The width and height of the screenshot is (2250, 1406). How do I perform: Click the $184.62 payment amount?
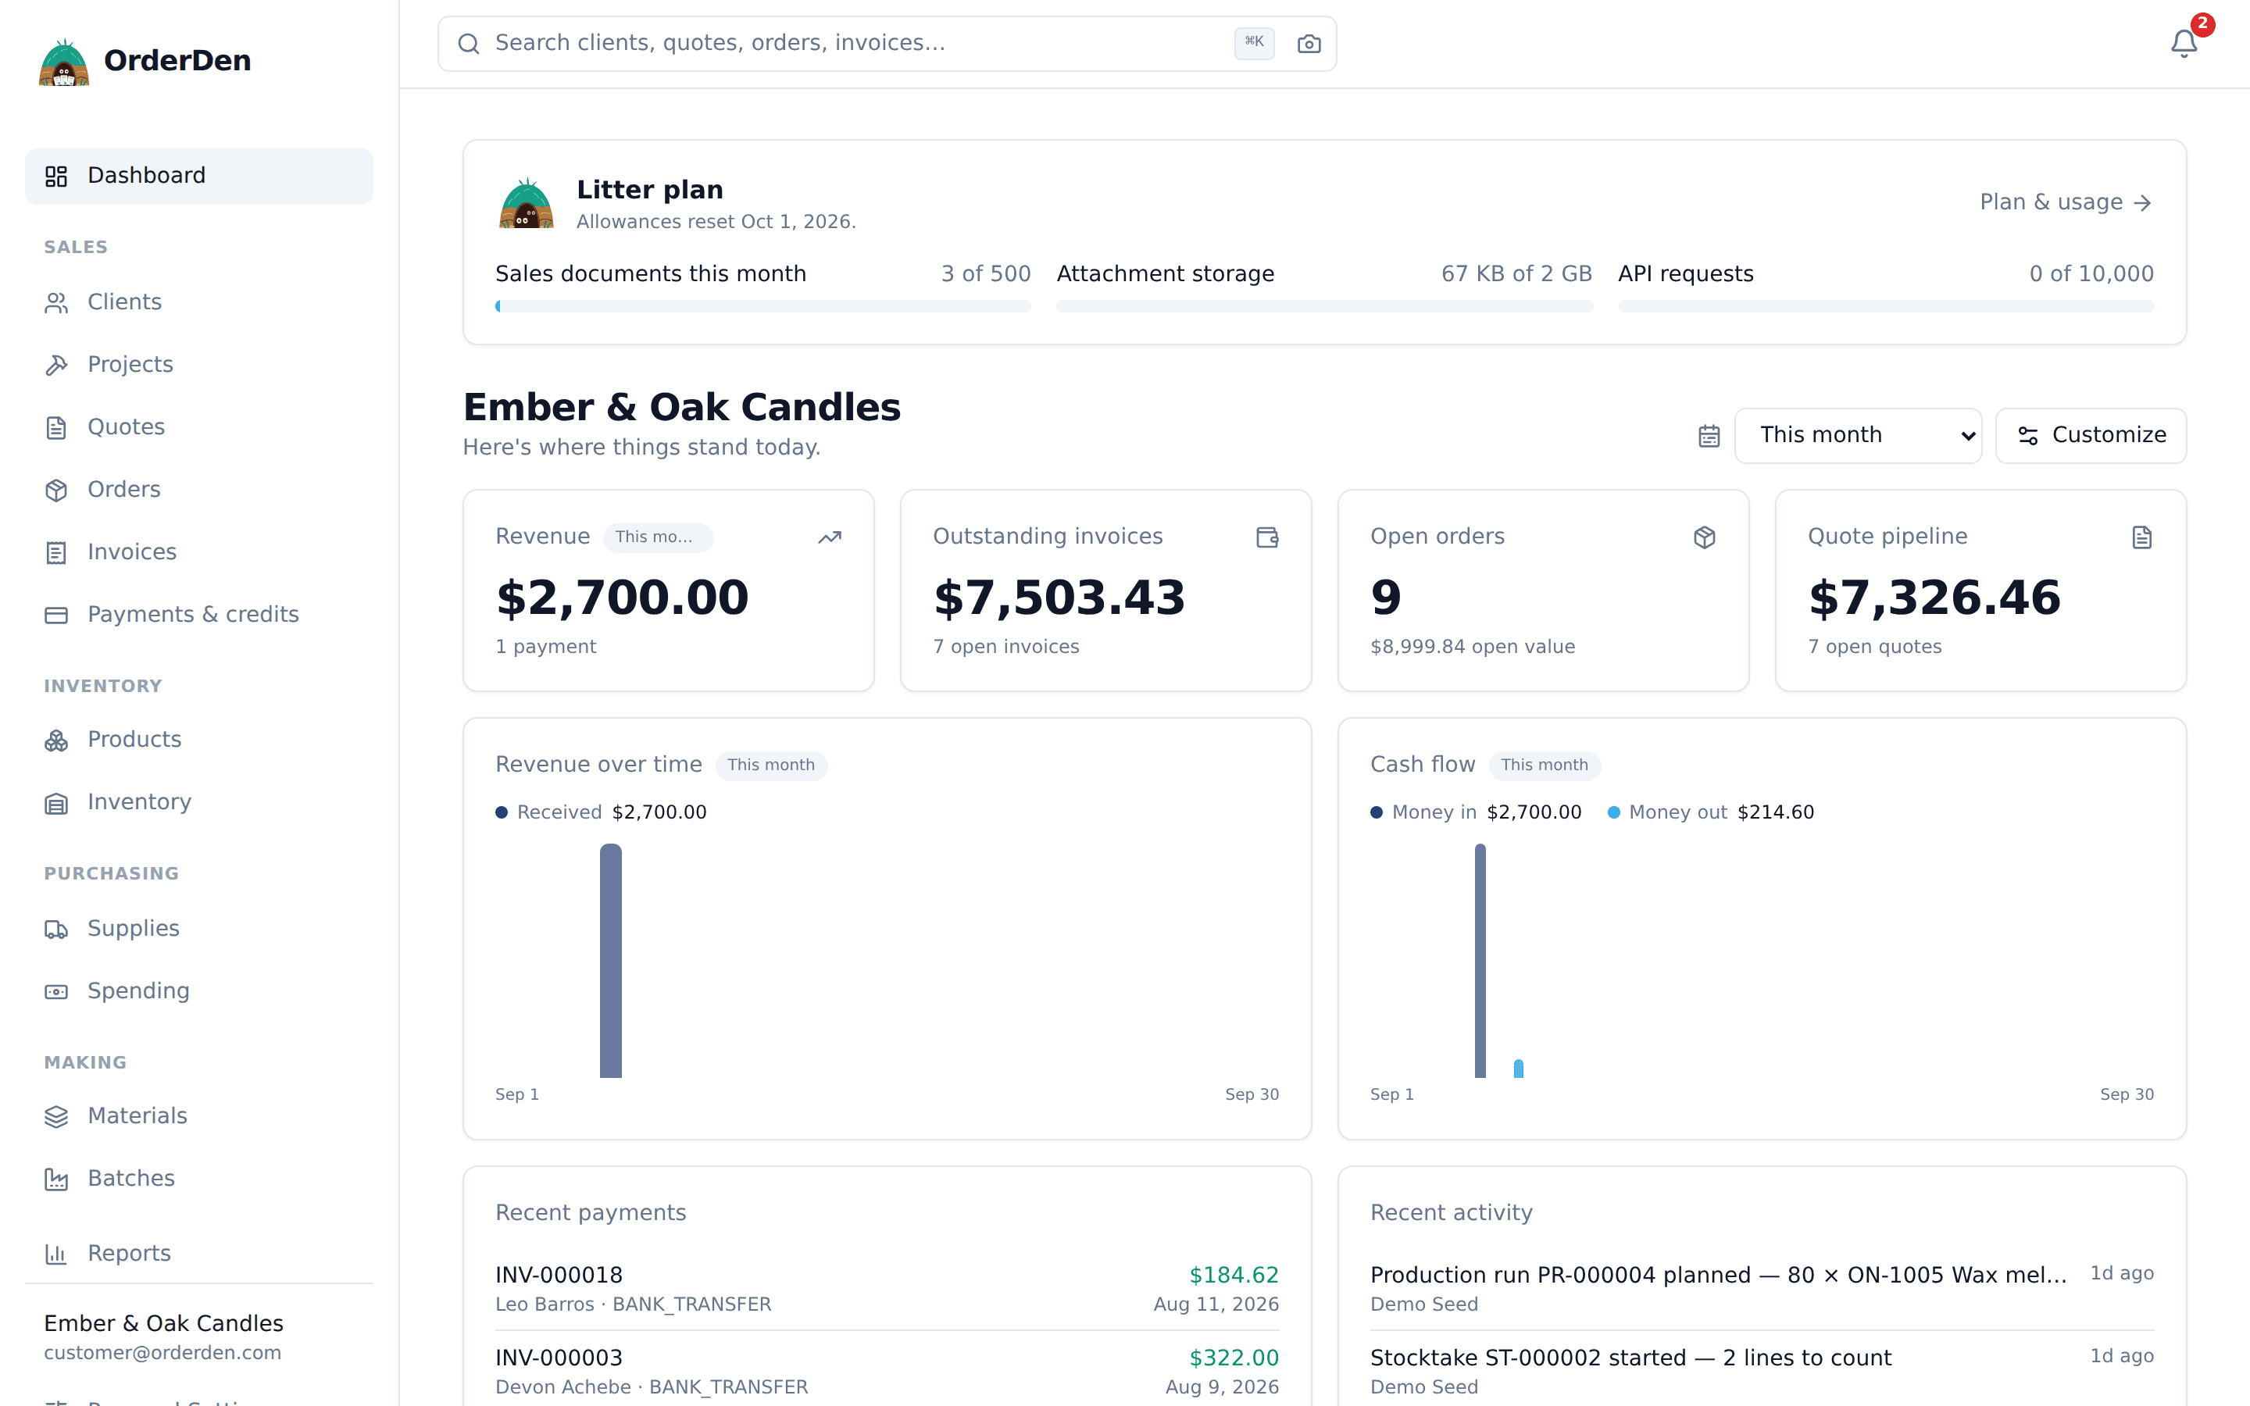[1234, 1276]
